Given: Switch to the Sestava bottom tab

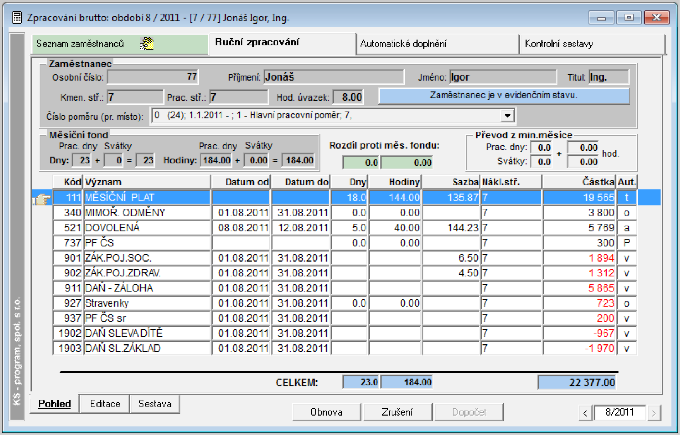Looking at the screenshot, I should 155,404.
